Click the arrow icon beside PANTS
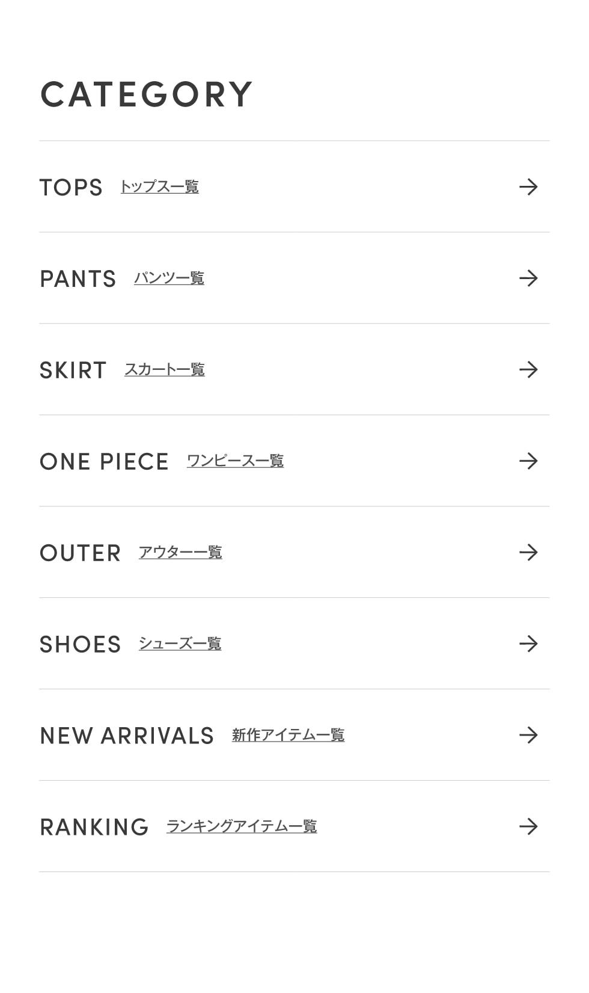The width and height of the screenshot is (589, 993). tap(528, 278)
